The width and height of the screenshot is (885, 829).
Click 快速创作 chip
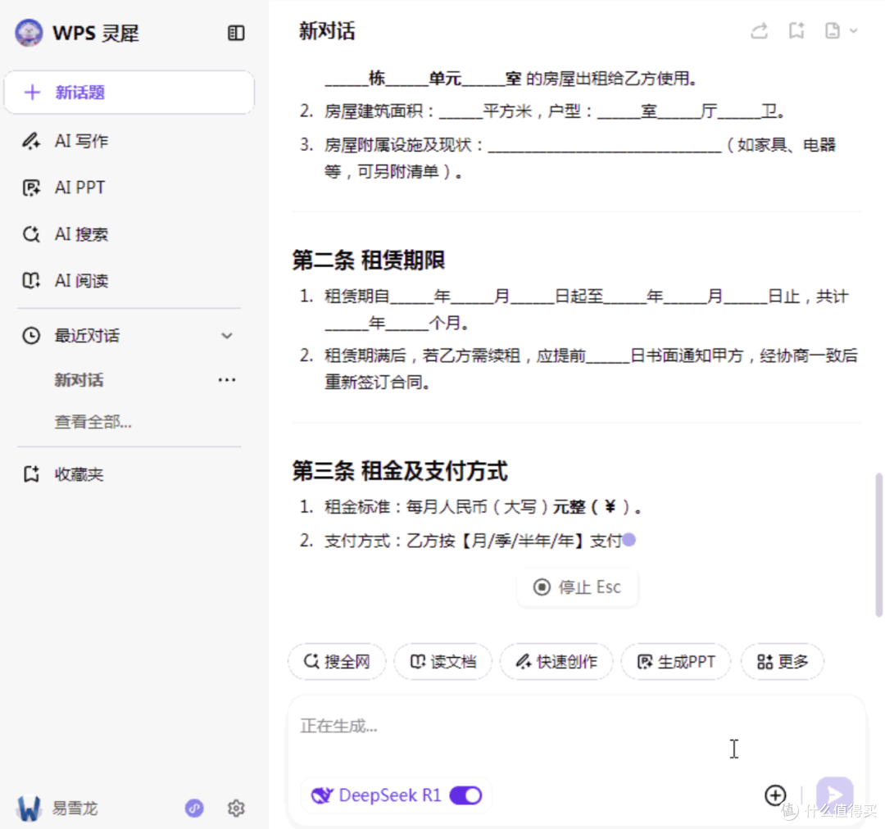click(x=556, y=661)
